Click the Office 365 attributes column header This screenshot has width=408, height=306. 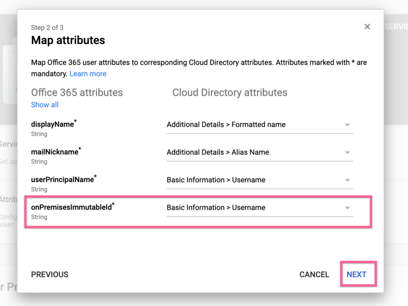[x=77, y=93]
